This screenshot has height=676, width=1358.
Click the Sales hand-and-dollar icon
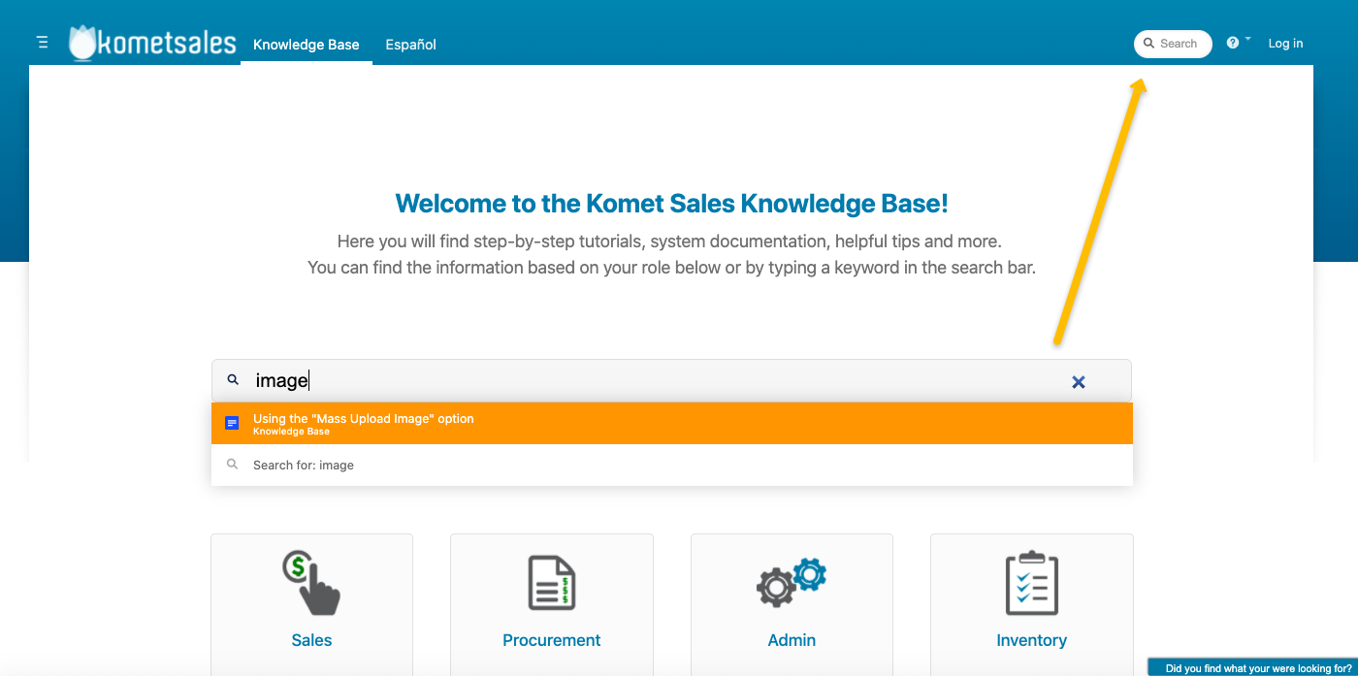coord(311,582)
